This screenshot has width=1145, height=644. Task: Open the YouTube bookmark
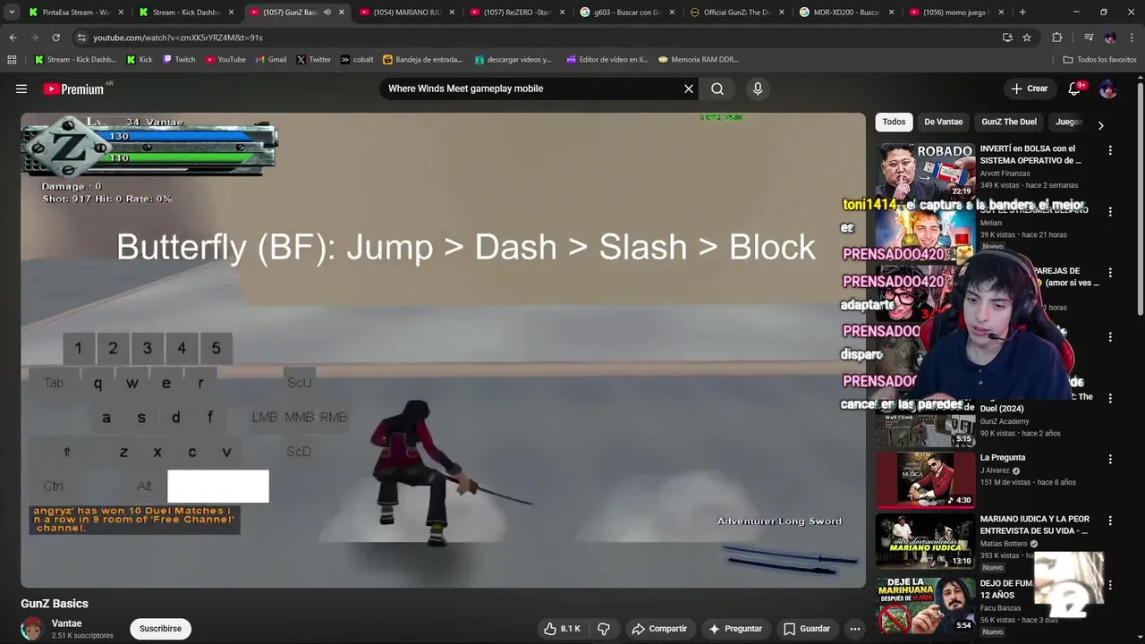point(225,60)
